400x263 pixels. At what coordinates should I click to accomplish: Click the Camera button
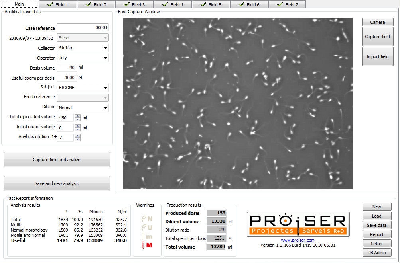[378, 22]
